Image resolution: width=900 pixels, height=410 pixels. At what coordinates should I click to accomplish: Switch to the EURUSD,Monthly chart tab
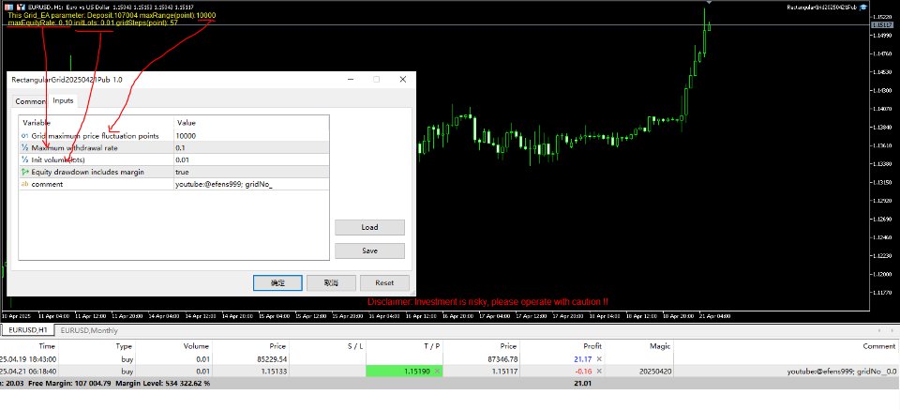click(89, 330)
